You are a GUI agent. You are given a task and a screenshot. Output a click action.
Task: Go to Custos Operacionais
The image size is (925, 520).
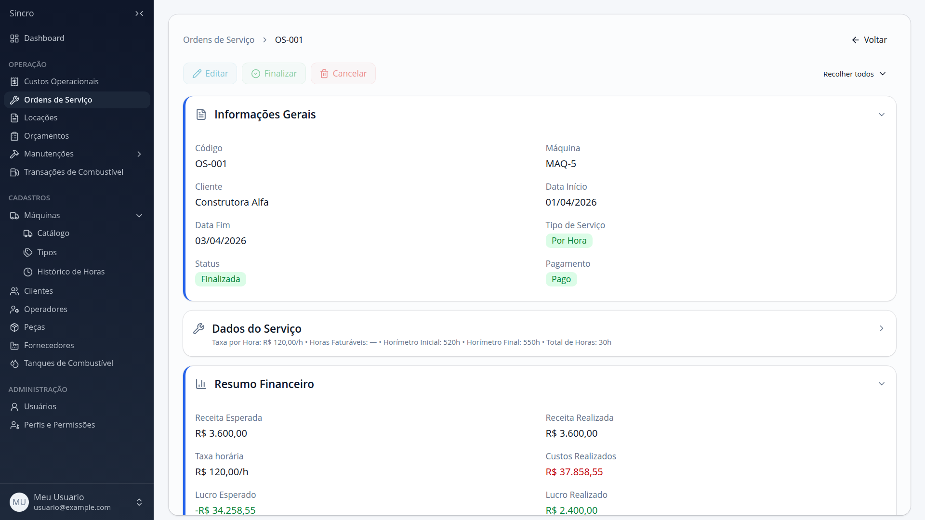[x=77, y=82]
